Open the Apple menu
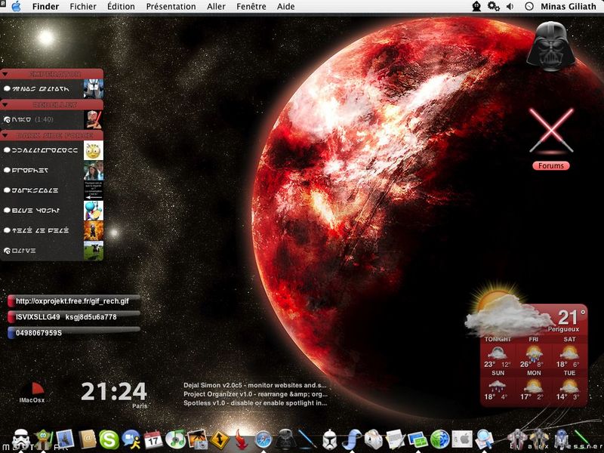Viewport: 604px width, 453px height. click(x=16, y=7)
